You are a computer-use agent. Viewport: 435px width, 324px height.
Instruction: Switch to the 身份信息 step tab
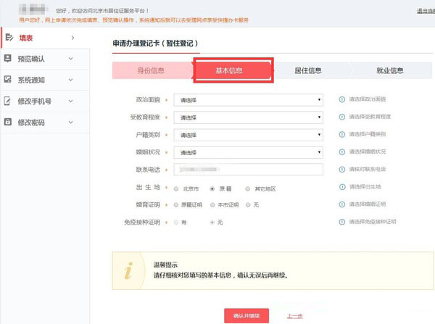point(151,70)
